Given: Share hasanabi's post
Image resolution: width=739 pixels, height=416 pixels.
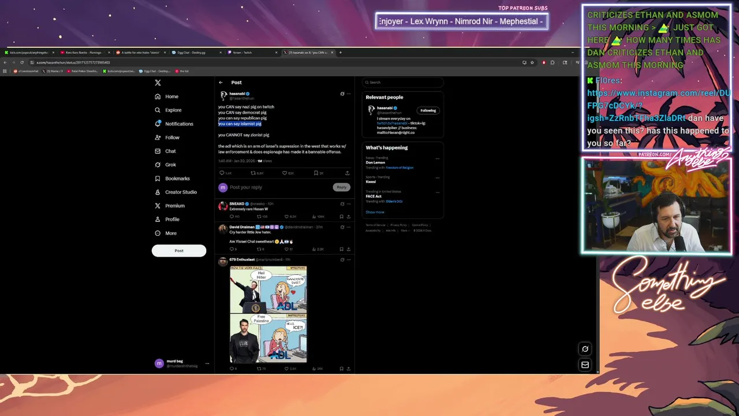Looking at the screenshot, I should 347,173.
